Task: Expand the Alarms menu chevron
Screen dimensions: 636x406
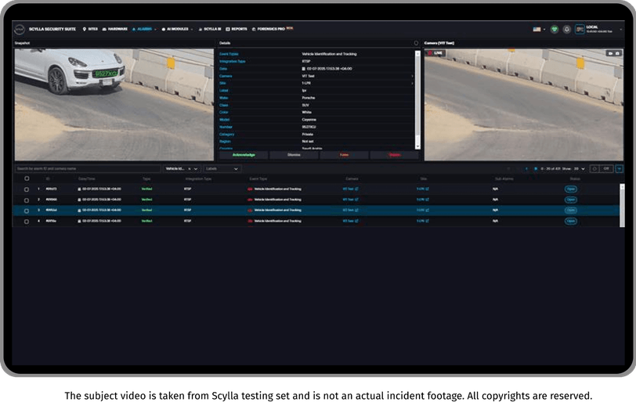Action: pyautogui.click(x=155, y=30)
